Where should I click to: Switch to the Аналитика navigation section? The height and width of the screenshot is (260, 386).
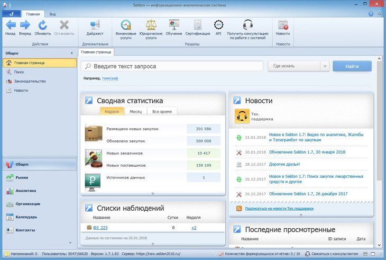tap(40, 191)
